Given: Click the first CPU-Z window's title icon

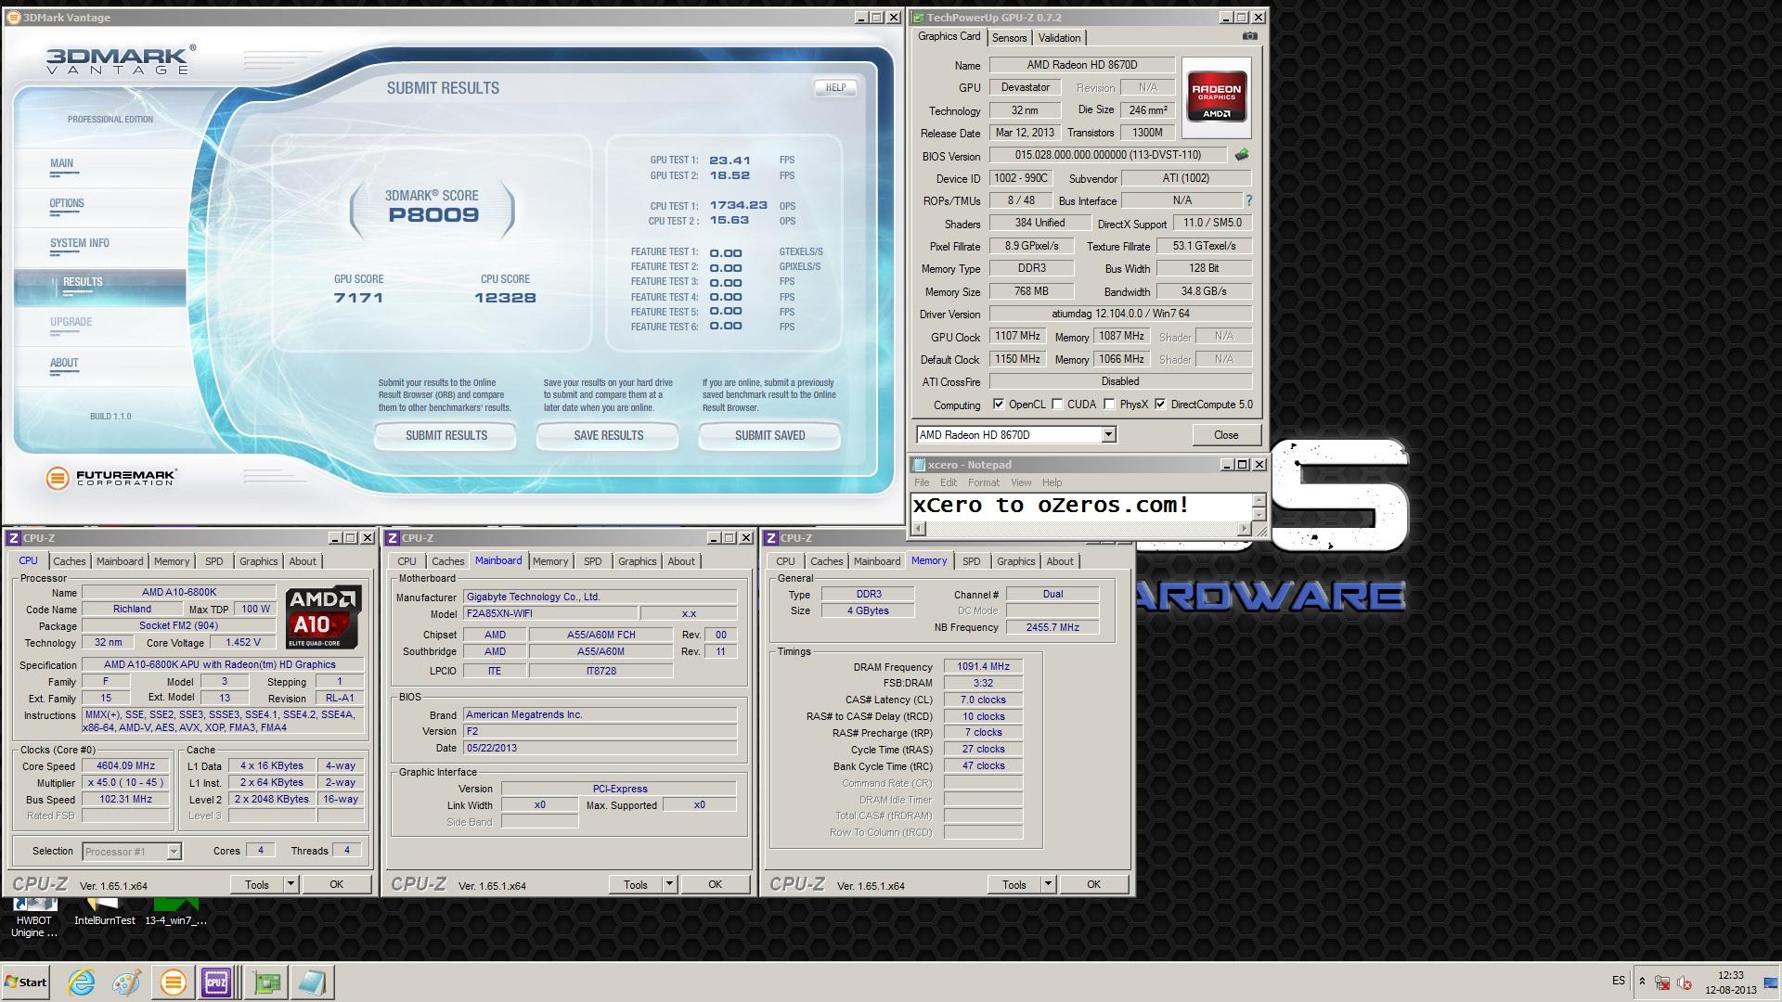Looking at the screenshot, I should coord(14,538).
